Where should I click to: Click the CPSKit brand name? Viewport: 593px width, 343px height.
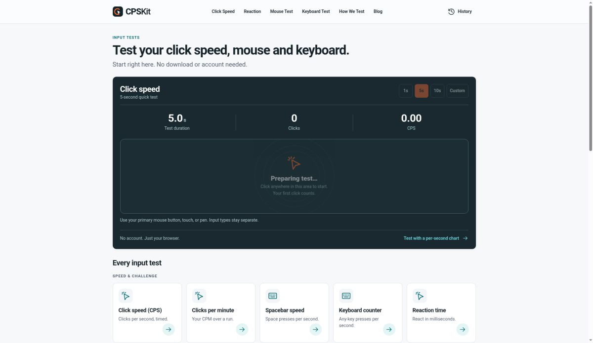click(138, 11)
